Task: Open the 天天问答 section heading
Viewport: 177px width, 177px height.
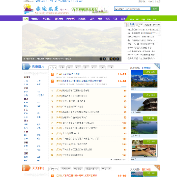Action: point(38,168)
